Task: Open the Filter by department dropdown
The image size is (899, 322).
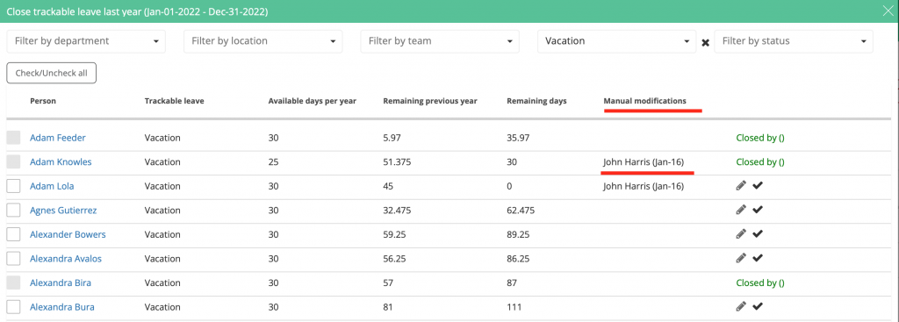Action: point(86,41)
